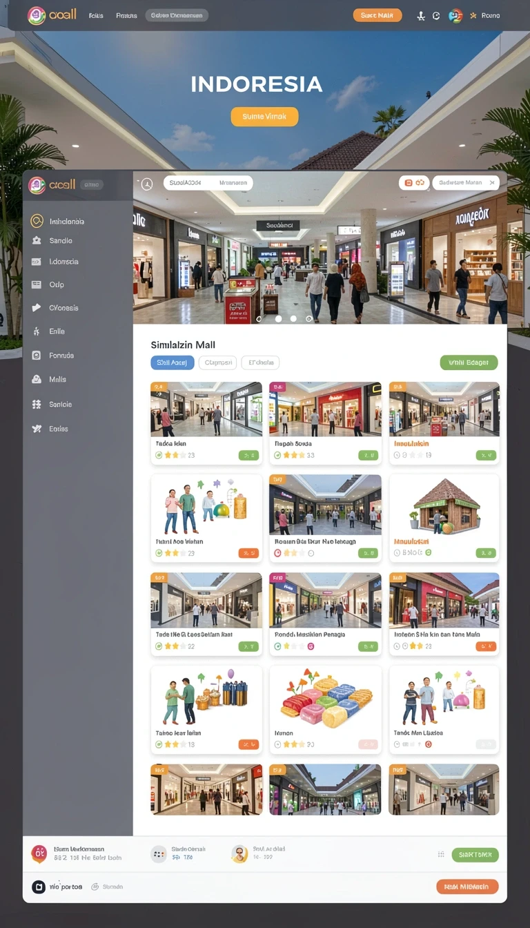Click the yellow avatar icon in the footer
Screen dimensions: 530x928
pos(239,854)
